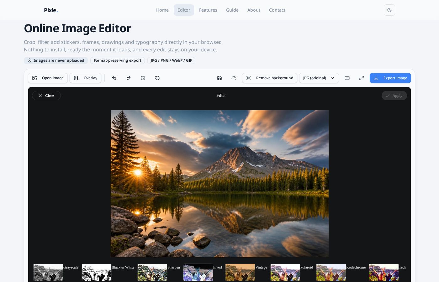Go to the Home nav item

point(162,10)
